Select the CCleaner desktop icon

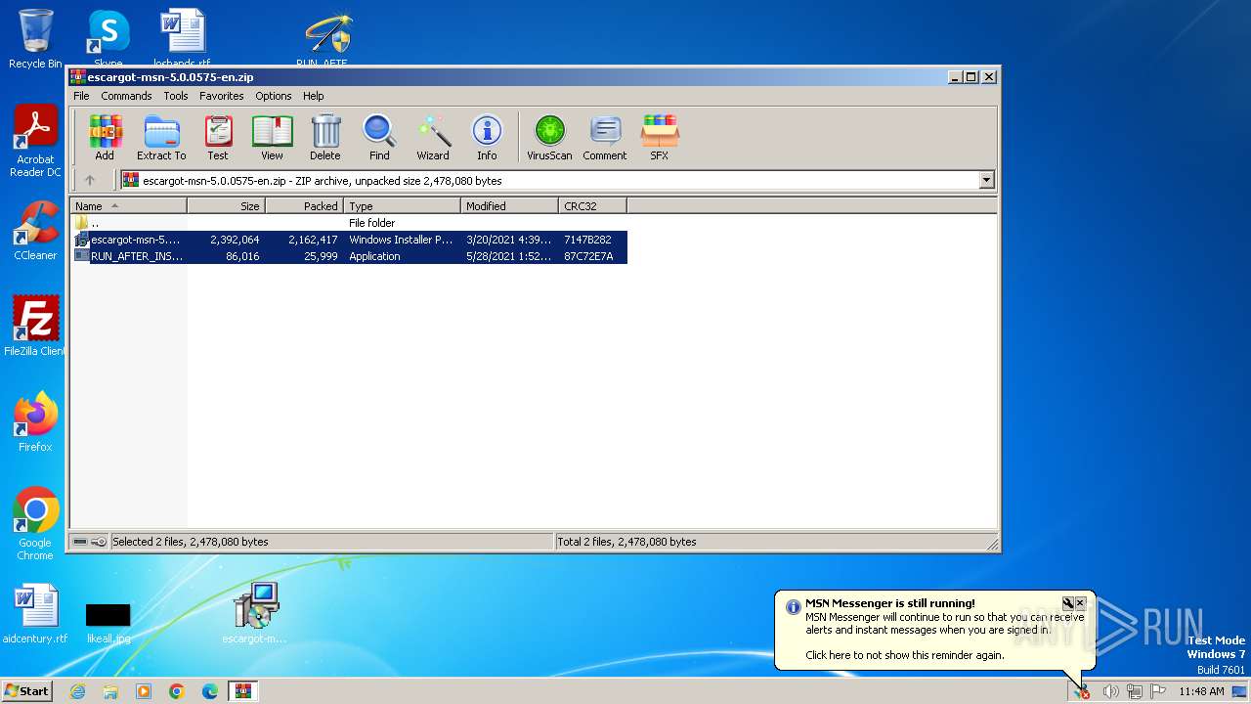tap(35, 232)
